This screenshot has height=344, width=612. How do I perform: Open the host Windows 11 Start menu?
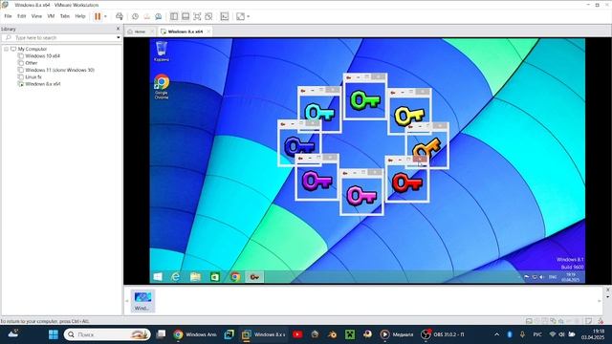(x=54, y=334)
